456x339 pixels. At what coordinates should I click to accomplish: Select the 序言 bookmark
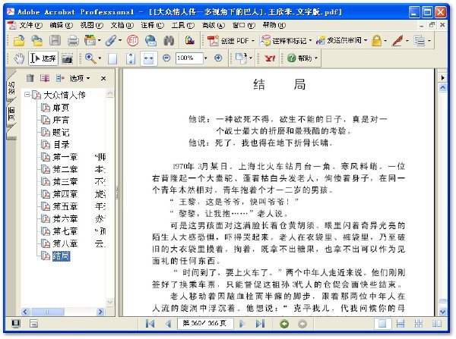point(61,120)
